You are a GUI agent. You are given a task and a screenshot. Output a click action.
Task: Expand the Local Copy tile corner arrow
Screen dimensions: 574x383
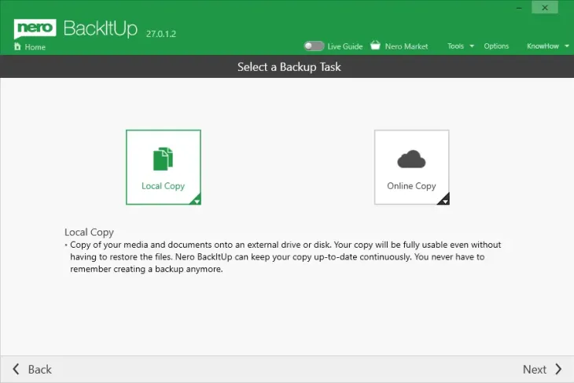[197, 201]
